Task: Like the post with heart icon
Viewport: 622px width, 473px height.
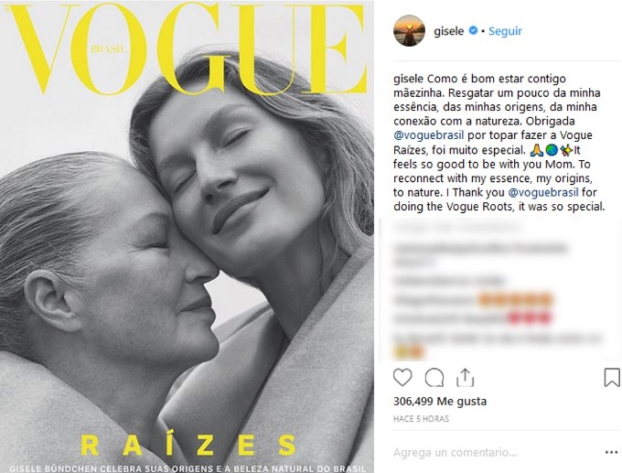Action: 402,377
